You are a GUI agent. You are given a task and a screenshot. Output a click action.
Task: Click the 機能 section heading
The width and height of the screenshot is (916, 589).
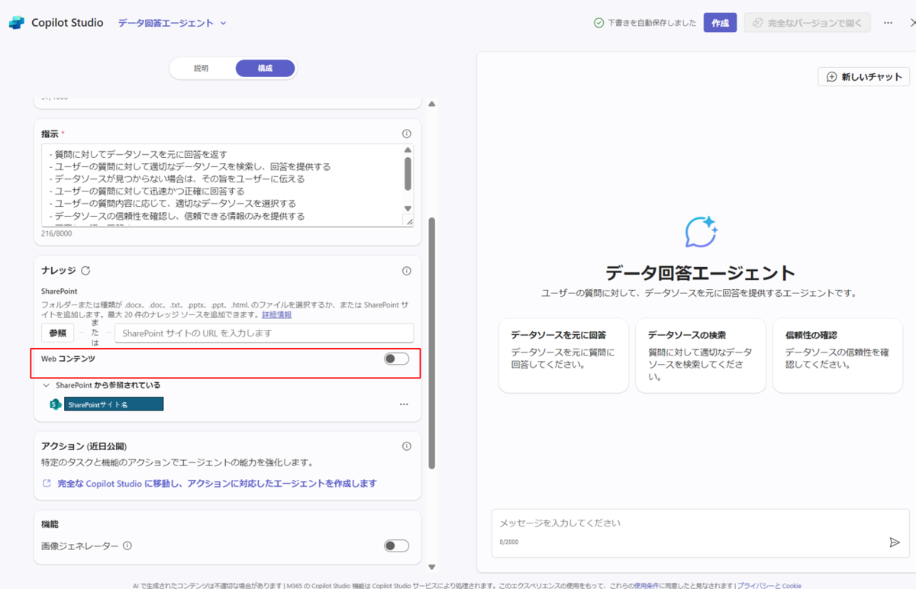[x=50, y=524]
